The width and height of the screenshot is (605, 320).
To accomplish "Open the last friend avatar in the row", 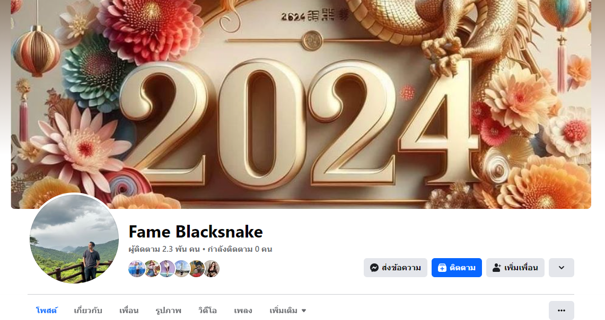I will [x=212, y=268].
